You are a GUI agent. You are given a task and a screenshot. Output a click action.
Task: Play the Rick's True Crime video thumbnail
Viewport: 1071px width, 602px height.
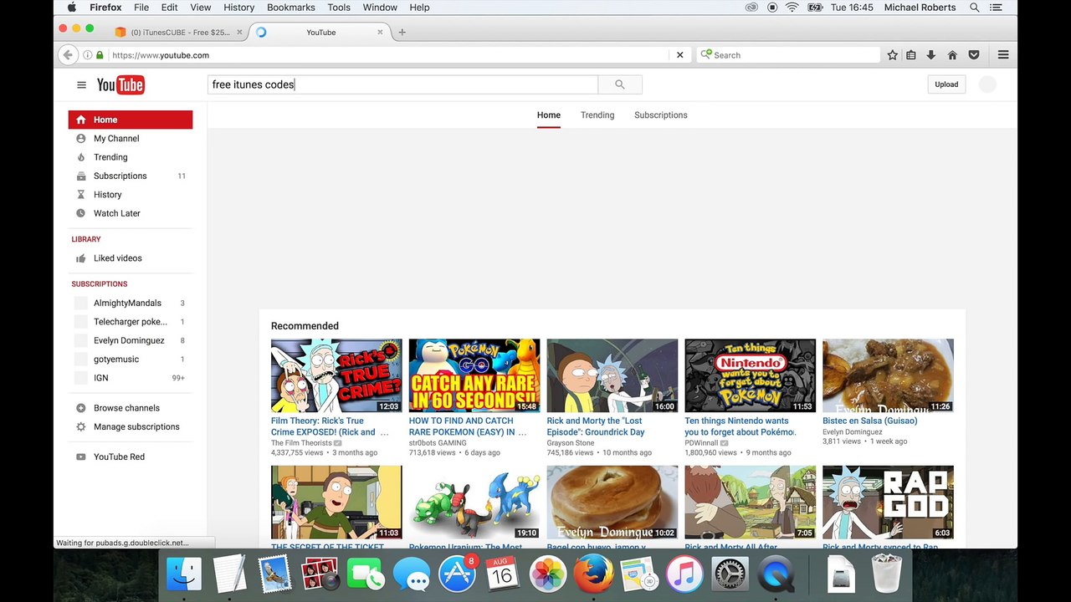pos(336,375)
